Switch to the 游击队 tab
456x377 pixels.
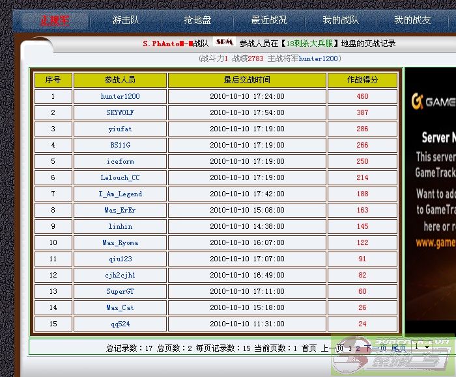pyautogui.click(x=126, y=20)
